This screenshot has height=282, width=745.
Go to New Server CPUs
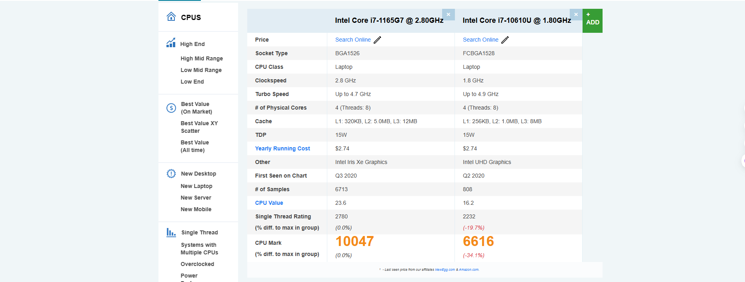pos(196,198)
